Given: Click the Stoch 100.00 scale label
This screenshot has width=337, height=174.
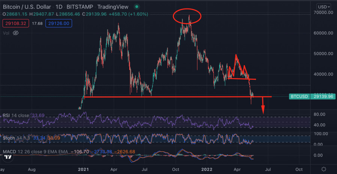Looking at the screenshot, I should pos(321,134).
